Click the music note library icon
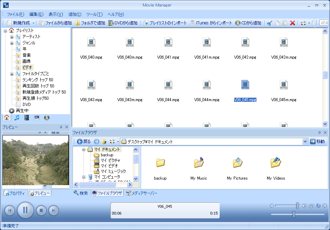Viewport: 330px width, 230px height. coord(16,118)
